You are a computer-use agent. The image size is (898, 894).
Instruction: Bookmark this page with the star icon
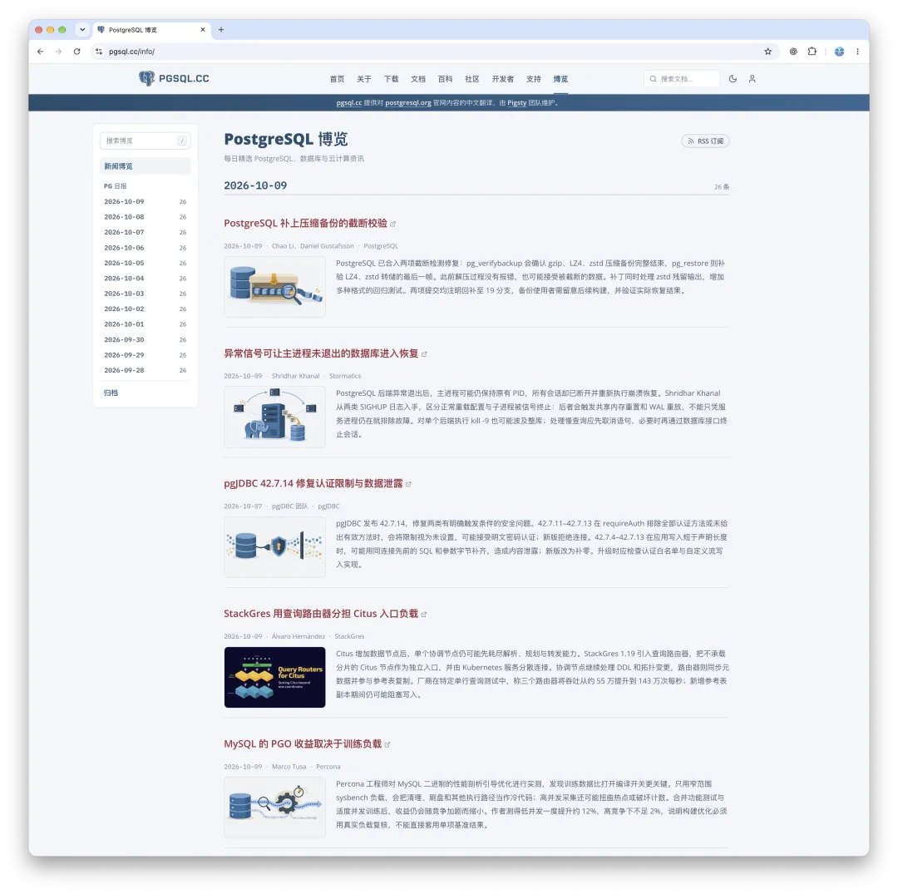point(768,52)
